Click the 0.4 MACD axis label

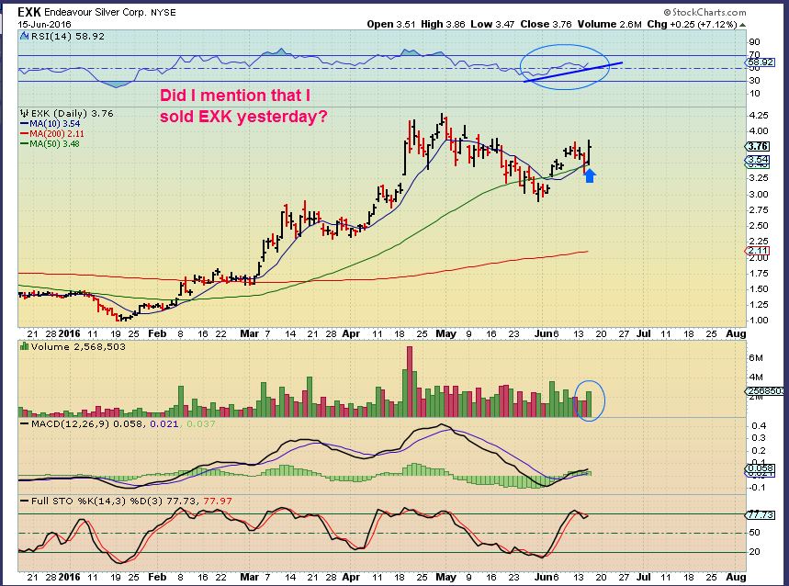[759, 425]
